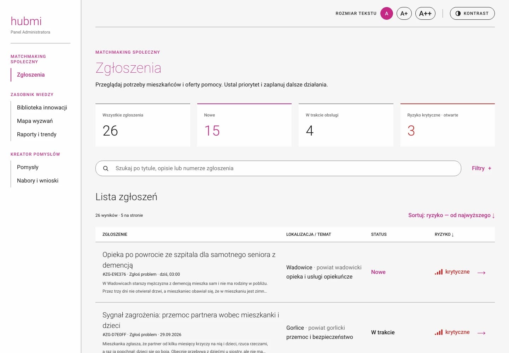509x353 pixels.
Task: Click the W trakcie status of Gorlice report
Action: point(383,333)
